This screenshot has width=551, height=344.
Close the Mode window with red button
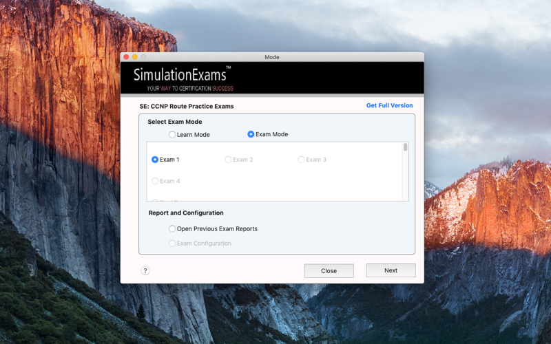tap(126, 57)
